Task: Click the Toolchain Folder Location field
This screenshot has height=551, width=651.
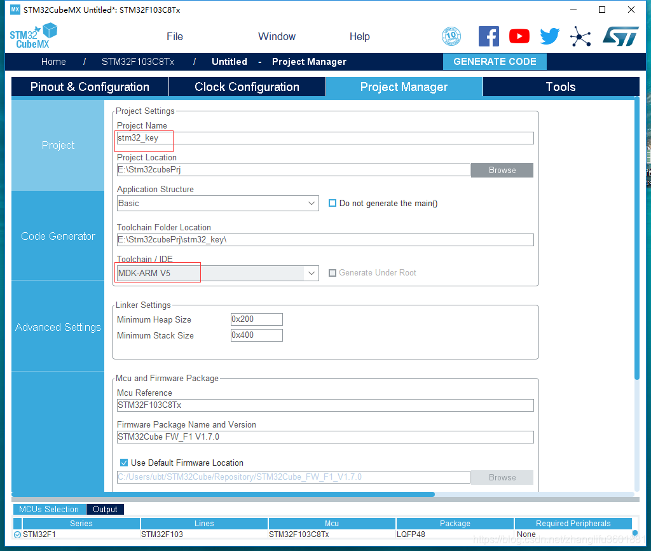Action: pos(325,240)
